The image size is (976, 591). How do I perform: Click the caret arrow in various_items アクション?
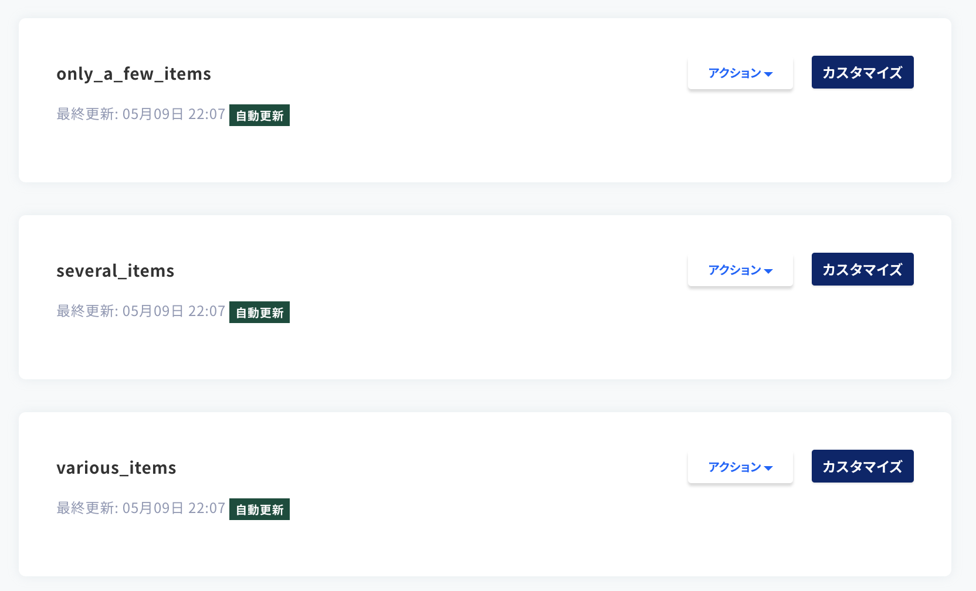pos(768,468)
